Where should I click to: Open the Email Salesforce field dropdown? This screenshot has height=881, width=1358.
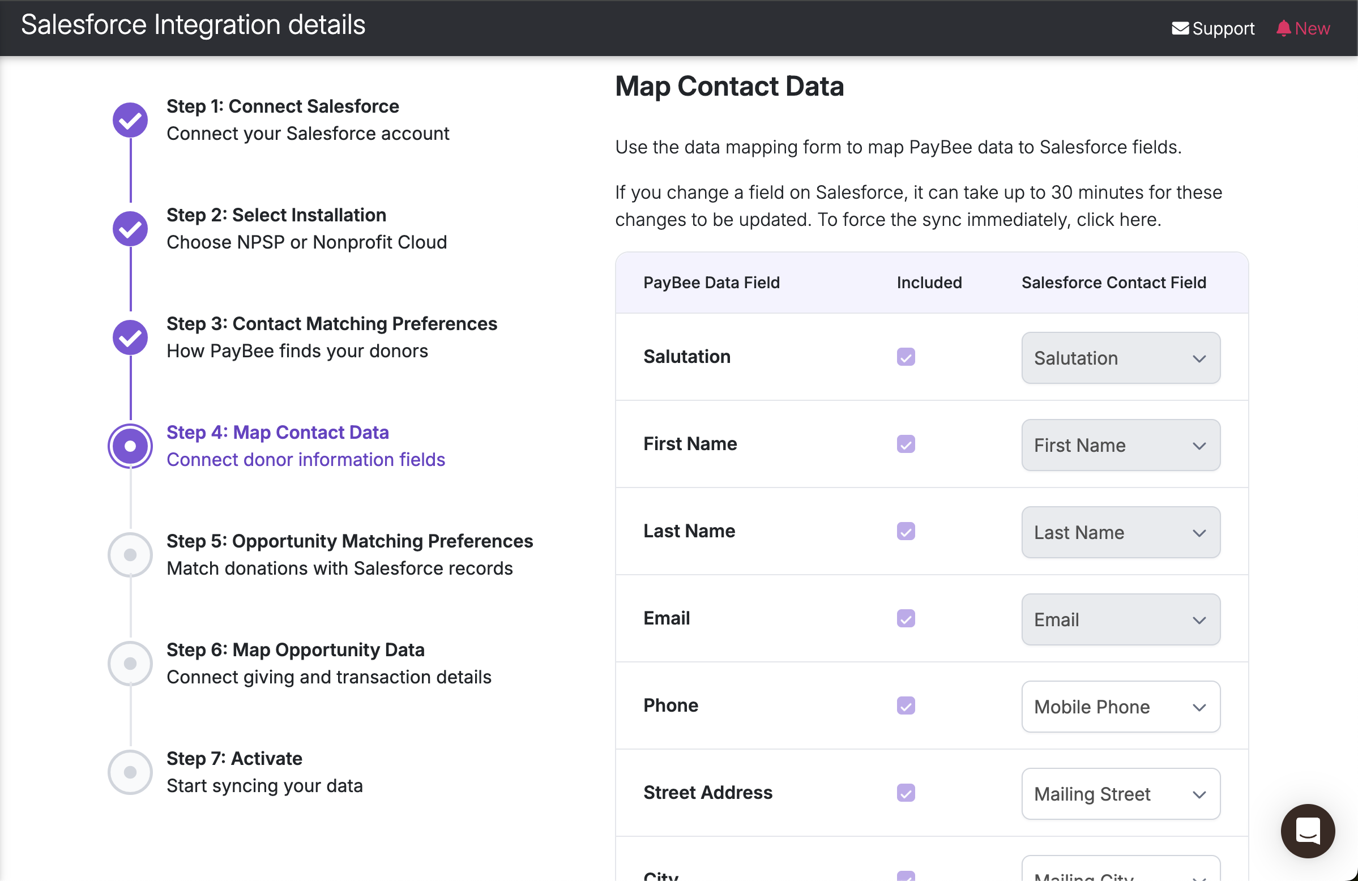coord(1120,619)
